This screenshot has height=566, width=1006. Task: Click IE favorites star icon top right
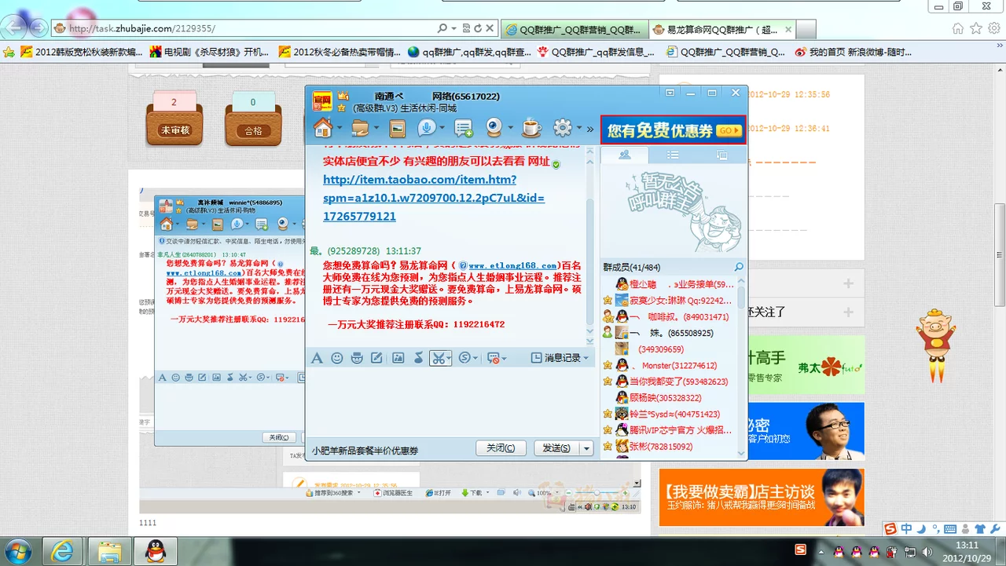[x=975, y=28]
